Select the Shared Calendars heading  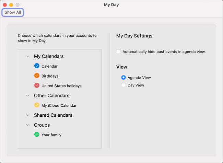pyautogui.click(x=53, y=115)
